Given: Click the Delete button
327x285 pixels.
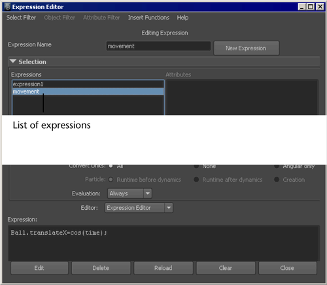Looking at the screenshot, I should click(101, 268).
